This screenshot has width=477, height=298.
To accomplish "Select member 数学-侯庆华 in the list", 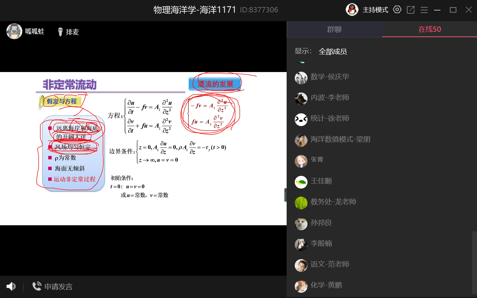I will (x=330, y=77).
